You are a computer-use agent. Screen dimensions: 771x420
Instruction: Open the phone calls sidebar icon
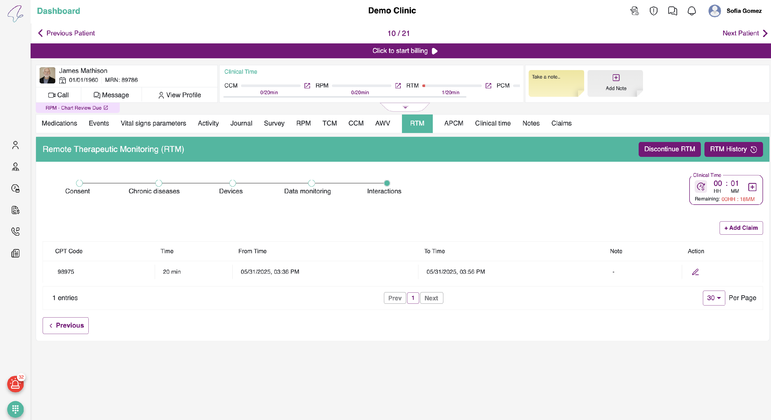[x=15, y=231]
